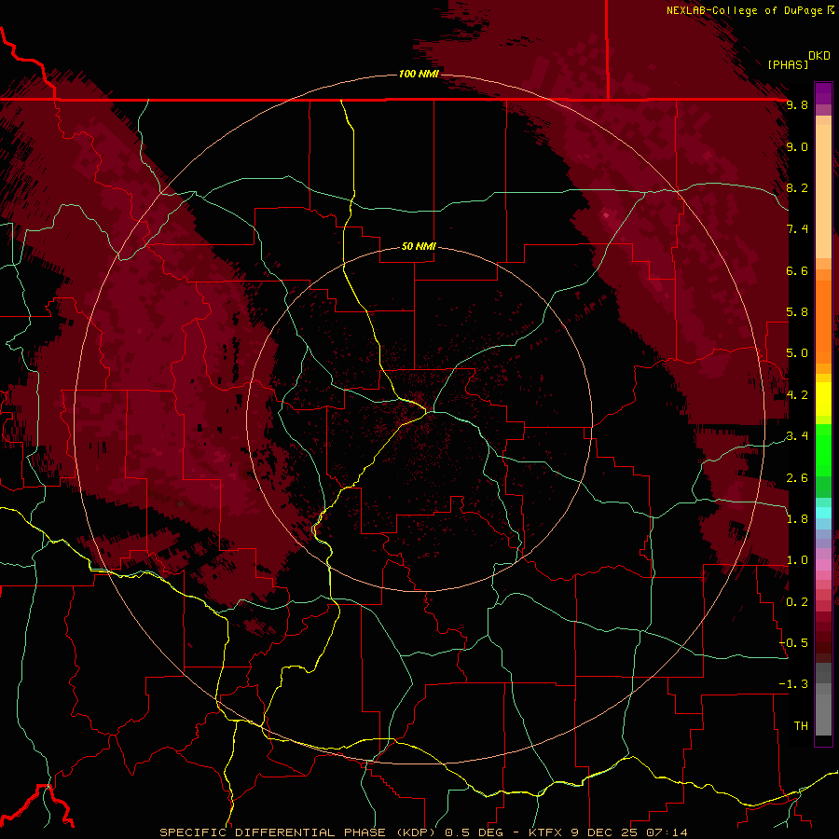Click the NEXLAB-College of DuPage watermark text

(750, 10)
